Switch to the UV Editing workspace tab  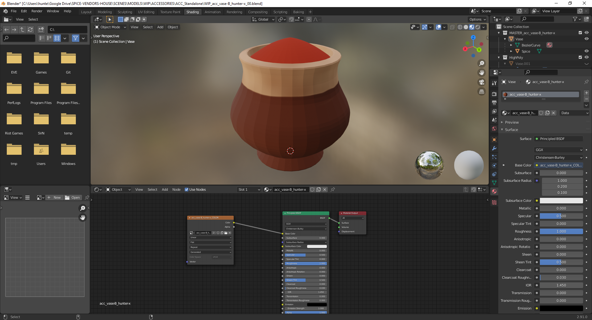coord(146,12)
